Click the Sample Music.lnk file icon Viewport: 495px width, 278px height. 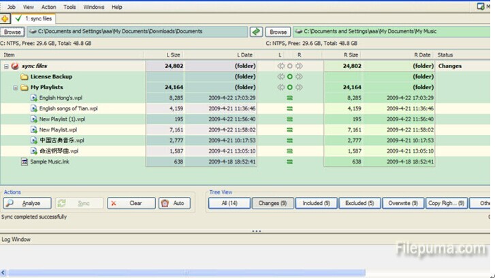point(24,161)
